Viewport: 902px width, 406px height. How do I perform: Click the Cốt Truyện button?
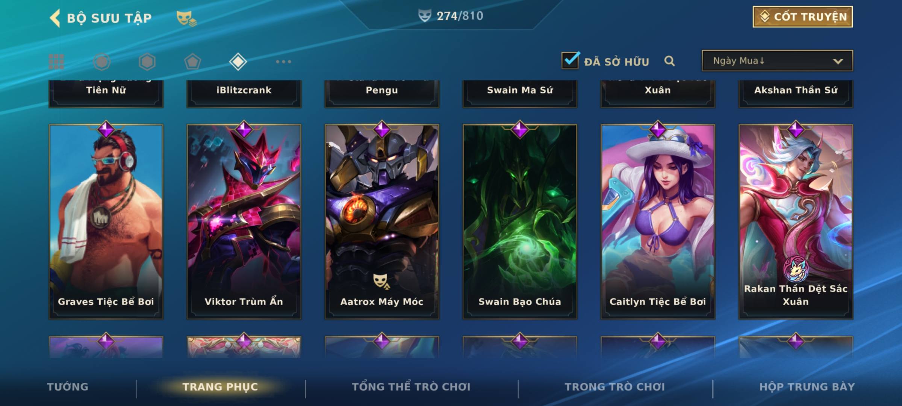802,17
